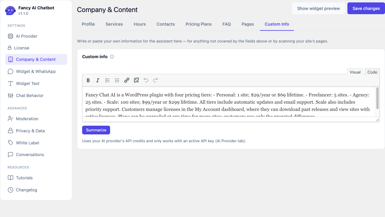Switch editor to Visual mode
The image size is (385, 217).
(x=355, y=72)
